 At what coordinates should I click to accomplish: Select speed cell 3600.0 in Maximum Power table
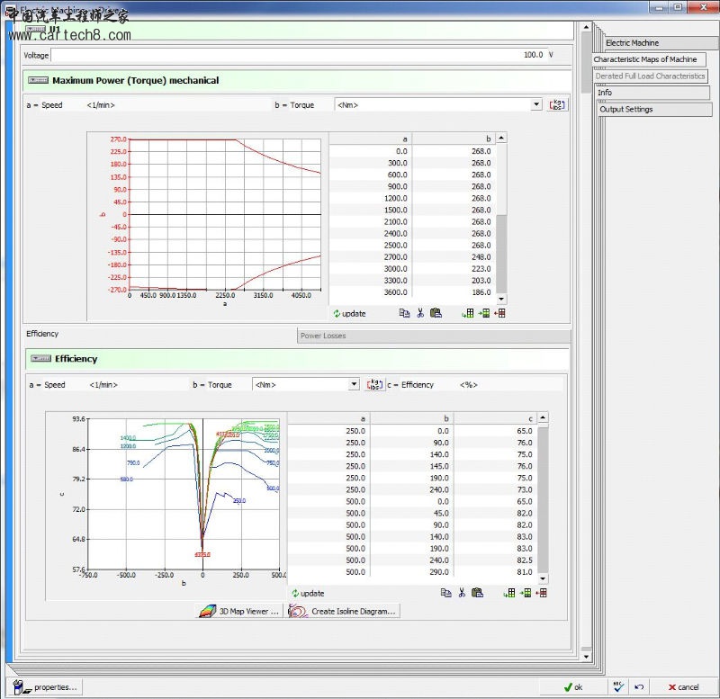tap(370, 292)
